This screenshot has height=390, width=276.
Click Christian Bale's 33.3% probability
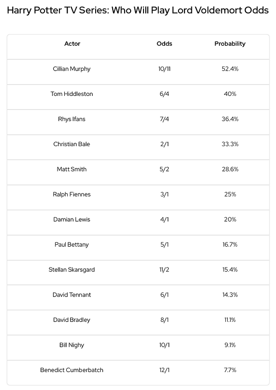click(230, 144)
